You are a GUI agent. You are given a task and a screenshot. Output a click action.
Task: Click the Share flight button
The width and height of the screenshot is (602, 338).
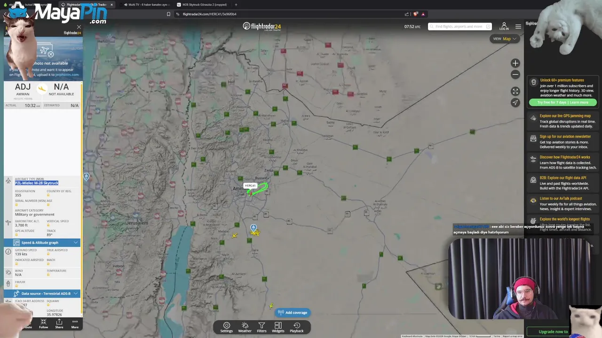coord(59,323)
